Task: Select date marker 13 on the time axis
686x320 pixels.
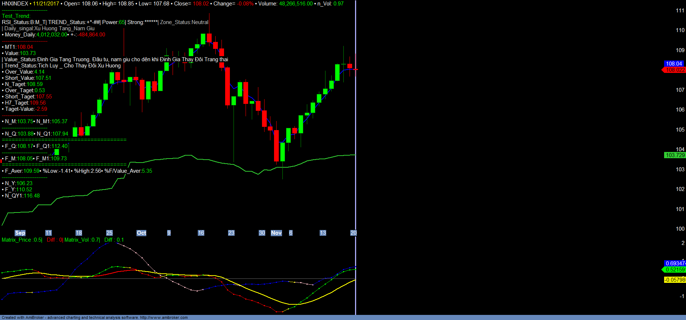Action: coord(323,233)
